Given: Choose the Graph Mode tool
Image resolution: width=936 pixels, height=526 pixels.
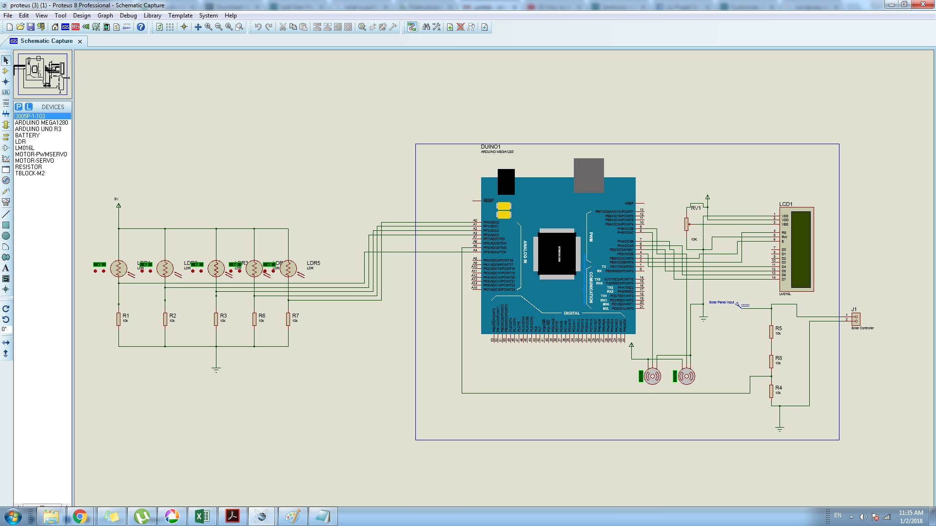Looking at the screenshot, I should (x=6, y=159).
